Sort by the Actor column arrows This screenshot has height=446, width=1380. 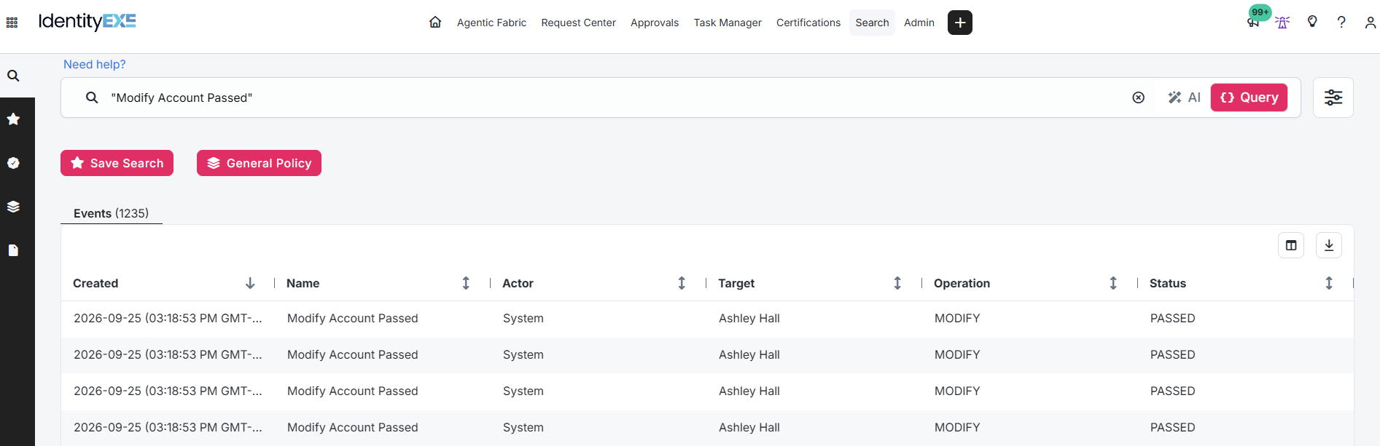(x=682, y=283)
